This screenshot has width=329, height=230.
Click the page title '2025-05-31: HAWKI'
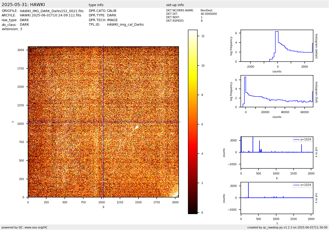23,5
